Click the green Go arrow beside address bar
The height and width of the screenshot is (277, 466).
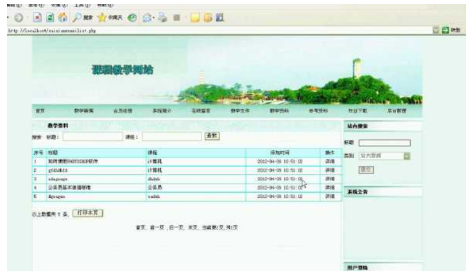(445, 30)
